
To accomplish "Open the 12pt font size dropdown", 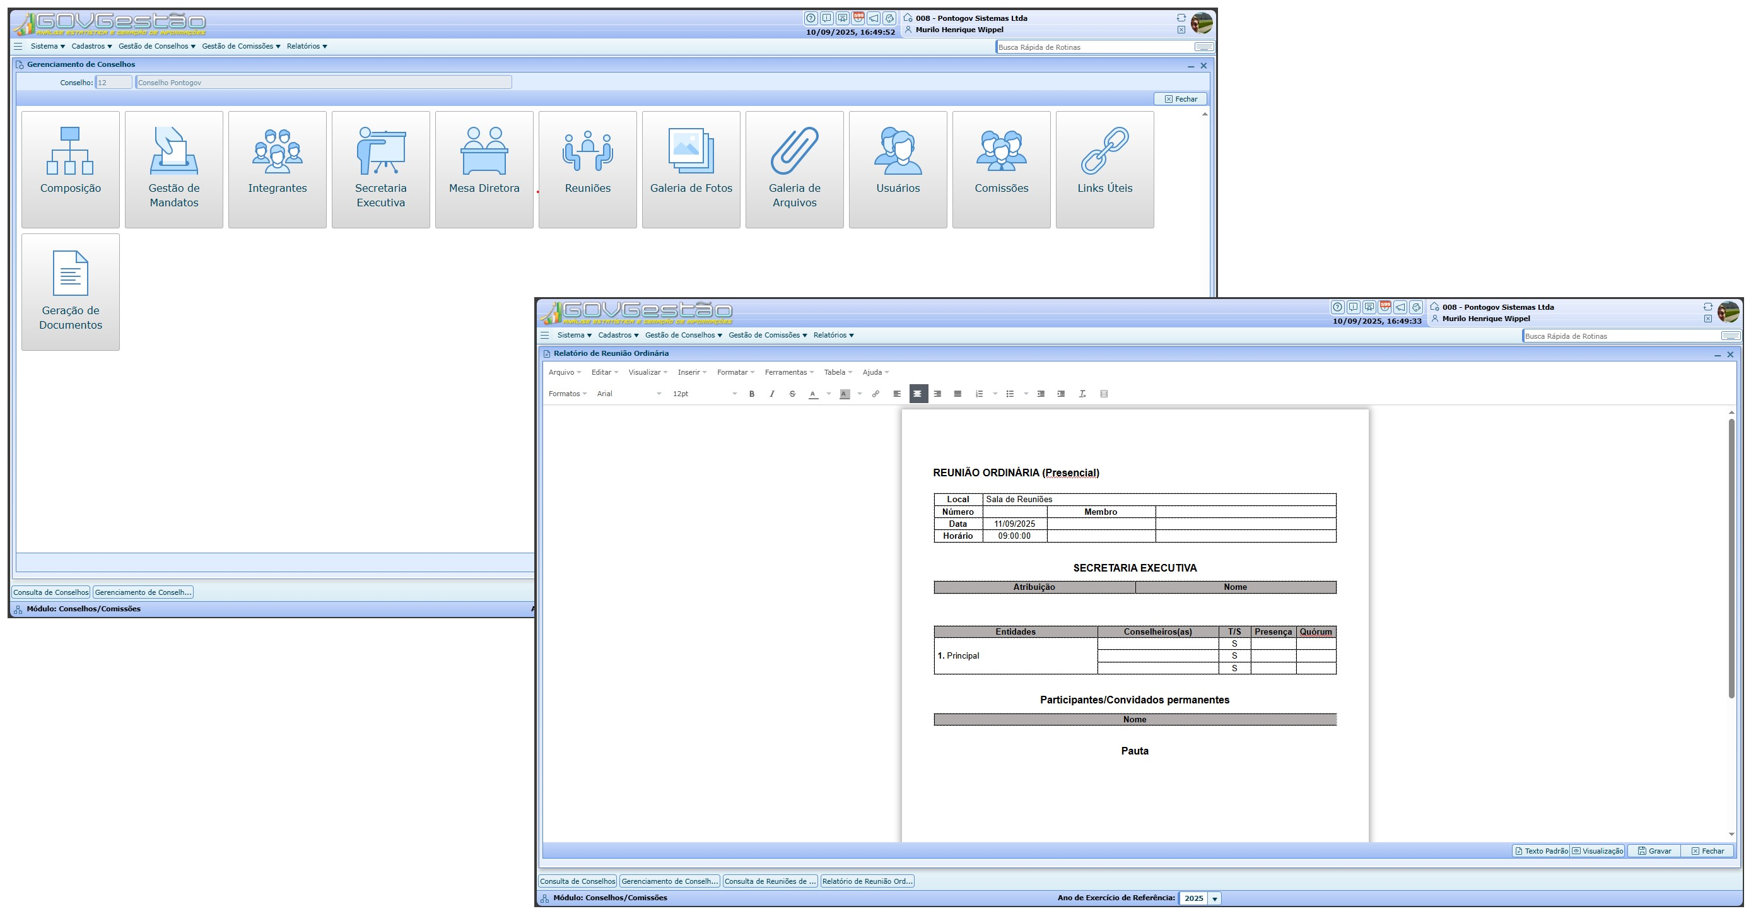I will click(x=704, y=394).
